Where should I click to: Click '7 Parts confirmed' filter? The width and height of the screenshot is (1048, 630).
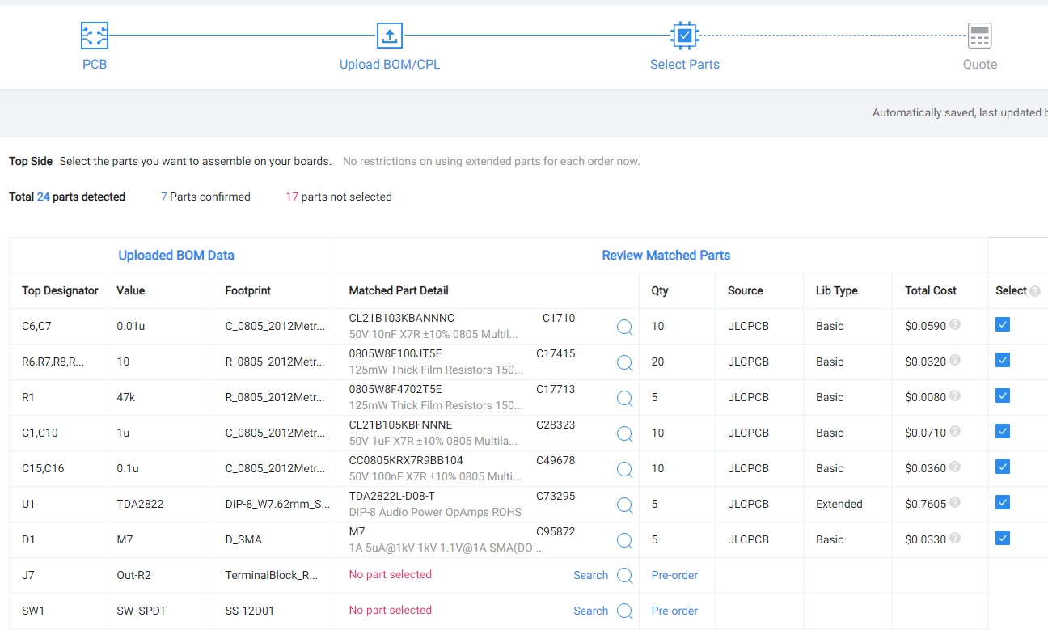pyautogui.click(x=205, y=197)
